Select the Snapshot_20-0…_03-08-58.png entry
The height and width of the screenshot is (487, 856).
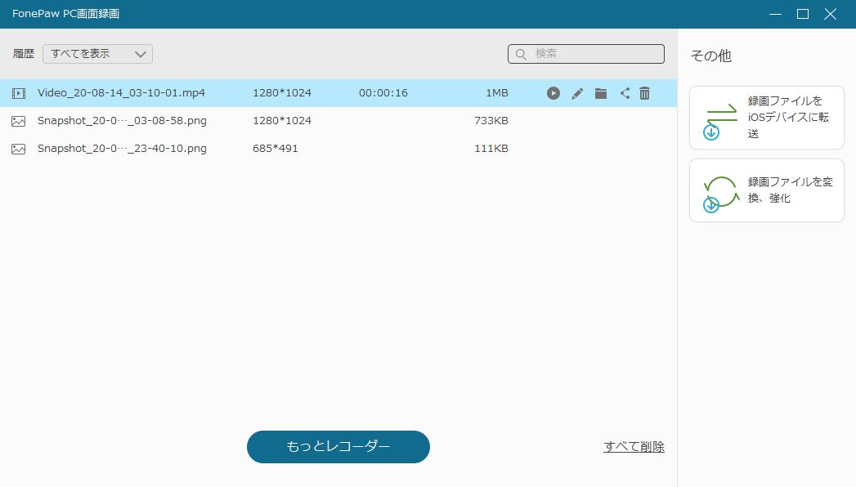122,120
